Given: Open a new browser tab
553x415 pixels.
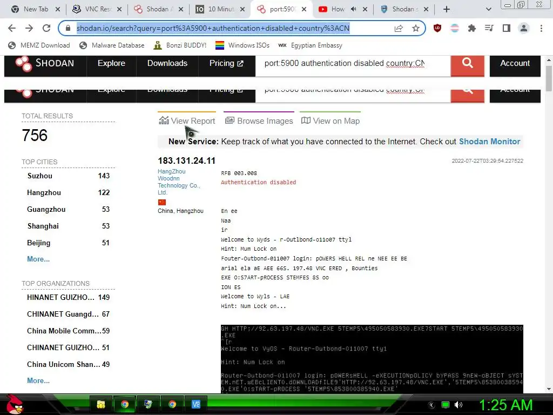Looking at the screenshot, I should coord(447,9).
